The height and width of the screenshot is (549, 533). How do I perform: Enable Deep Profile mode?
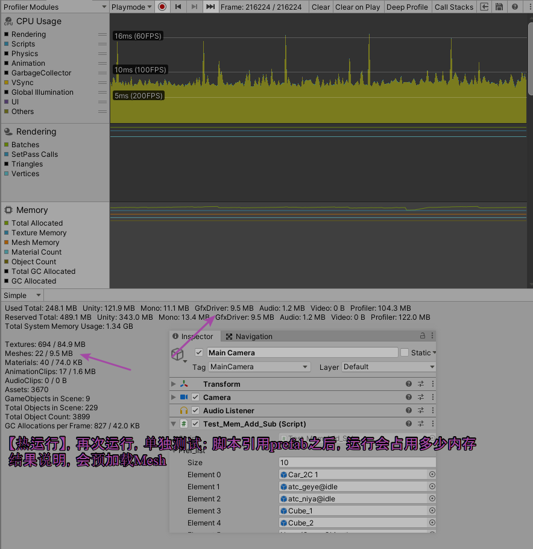(408, 7)
